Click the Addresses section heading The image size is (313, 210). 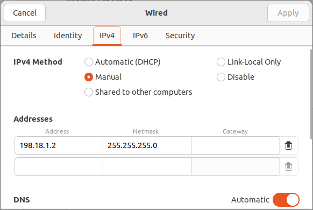(33, 119)
